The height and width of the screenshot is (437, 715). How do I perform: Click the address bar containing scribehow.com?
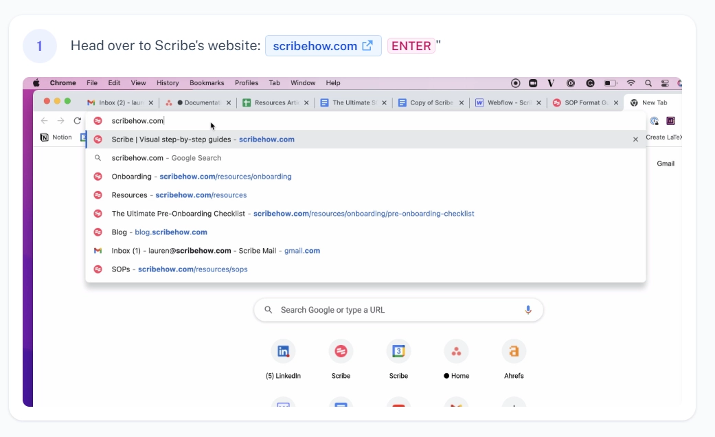365,120
